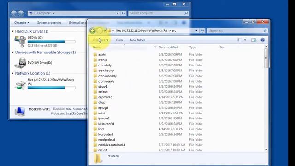Click the refresh button next to etc address bar

pyautogui.click(x=202, y=31)
